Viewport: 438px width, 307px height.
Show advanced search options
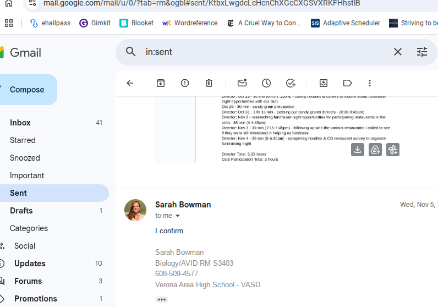click(422, 52)
